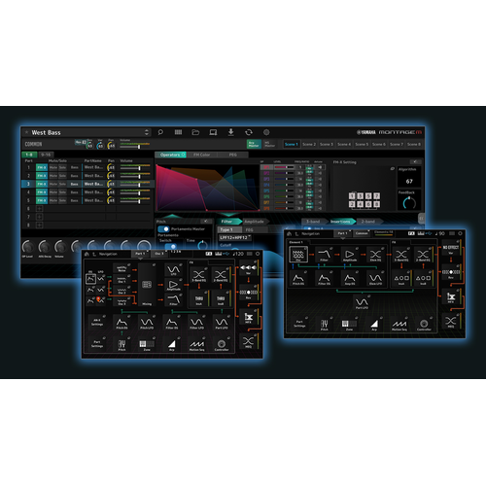The height and width of the screenshot is (486, 486).
Task: Switch to the 9-16 parts tab
Action: pyautogui.click(x=47, y=155)
